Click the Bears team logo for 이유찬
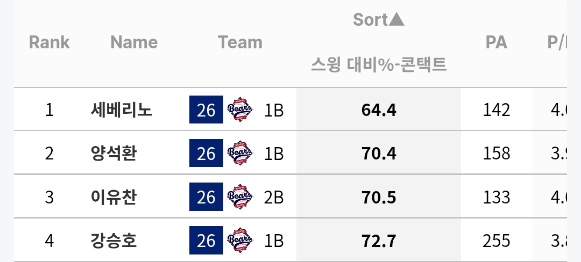The height and width of the screenshot is (262, 581). pyautogui.click(x=240, y=196)
